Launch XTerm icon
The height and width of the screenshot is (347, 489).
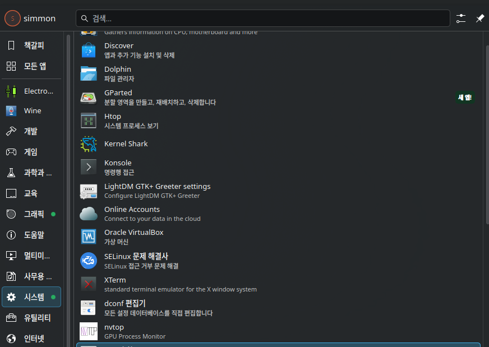pos(89,284)
